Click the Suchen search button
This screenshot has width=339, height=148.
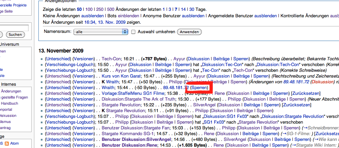(15, 35)
